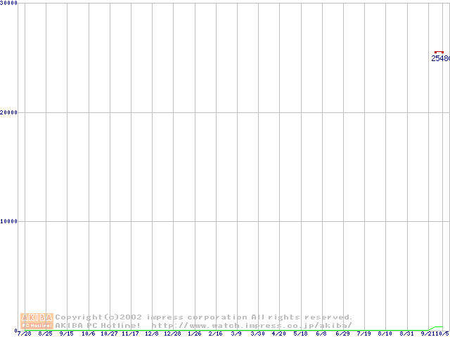Image resolution: width=450 pixels, height=337 pixels.
Task: Click the 25480 price value label
Action: click(440, 59)
